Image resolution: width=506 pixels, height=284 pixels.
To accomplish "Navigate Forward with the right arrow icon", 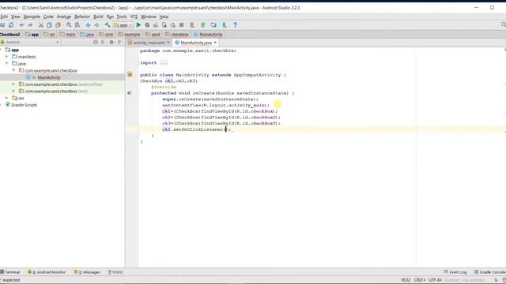I will (x=96, y=24).
